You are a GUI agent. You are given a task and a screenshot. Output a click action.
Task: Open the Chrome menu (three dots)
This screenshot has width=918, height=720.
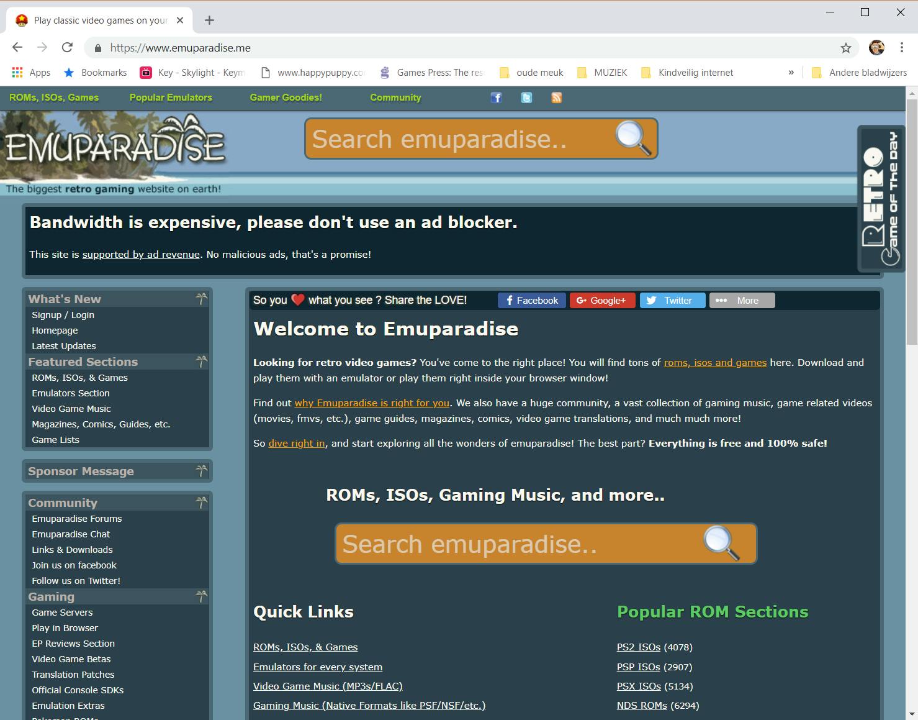(x=902, y=48)
